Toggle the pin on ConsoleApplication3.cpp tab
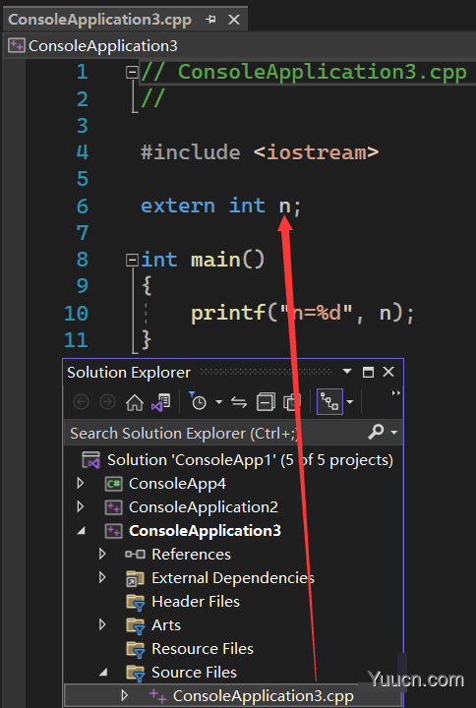 click(210, 20)
